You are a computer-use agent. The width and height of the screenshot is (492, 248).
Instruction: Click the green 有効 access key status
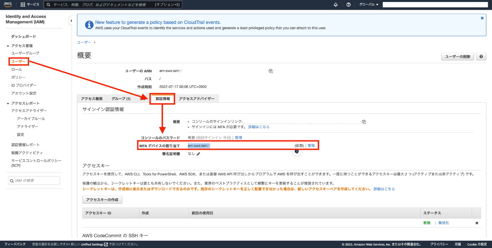(427, 223)
